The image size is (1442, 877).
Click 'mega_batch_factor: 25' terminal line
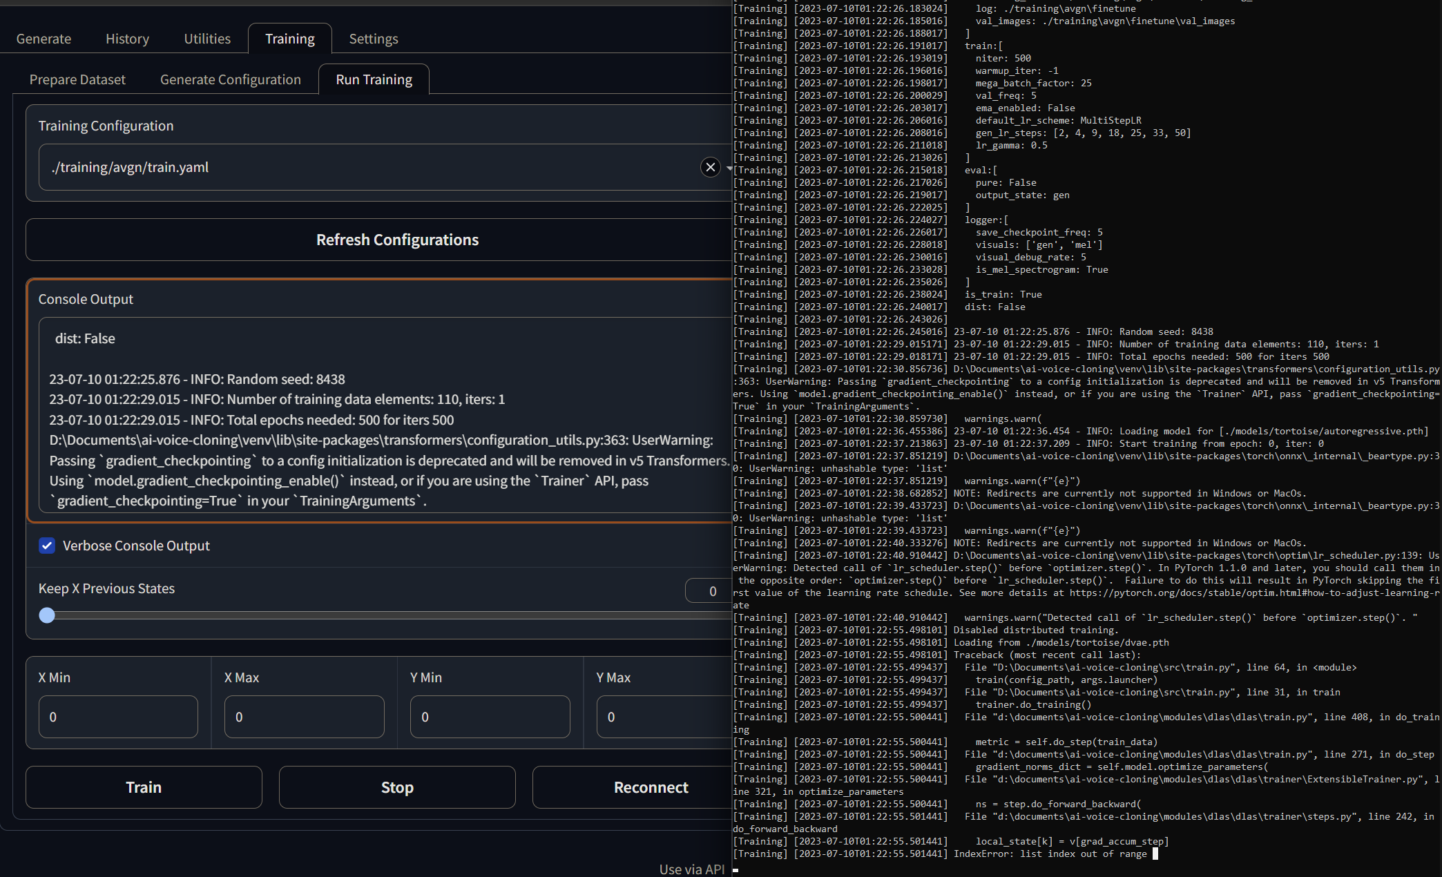1034,84
